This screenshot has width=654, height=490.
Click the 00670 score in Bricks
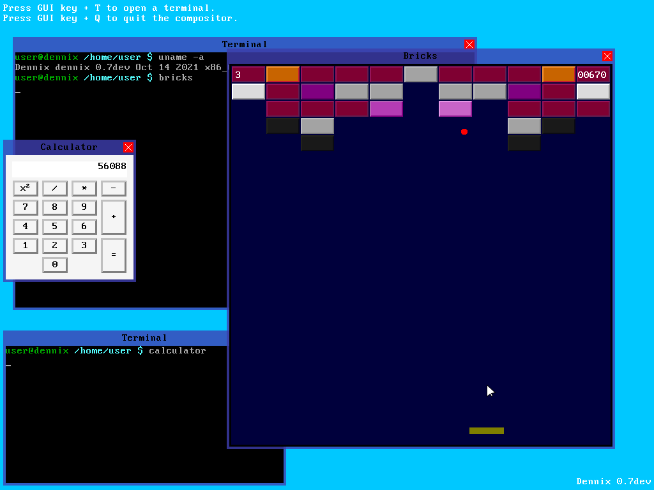tap(592, 75)
